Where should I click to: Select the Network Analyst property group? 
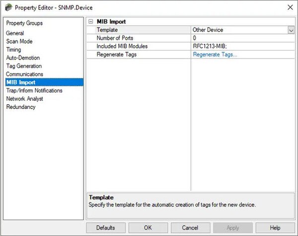coord(24,98)
